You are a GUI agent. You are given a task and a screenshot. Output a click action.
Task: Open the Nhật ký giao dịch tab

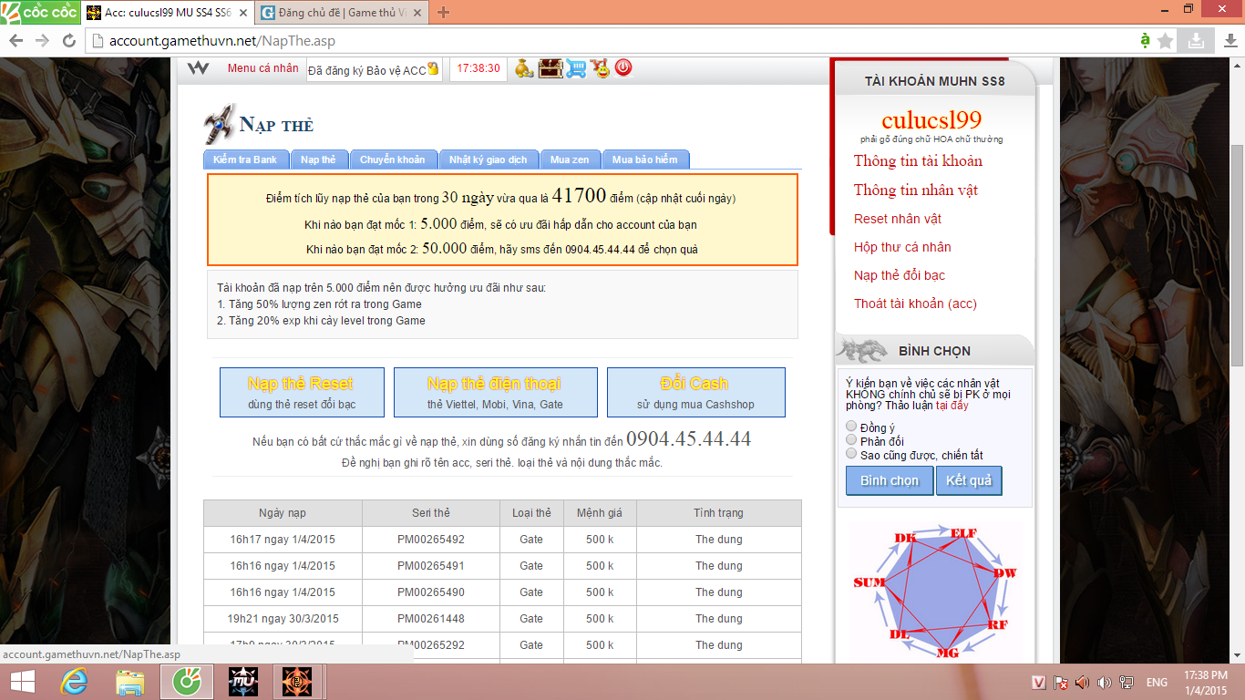489,160
